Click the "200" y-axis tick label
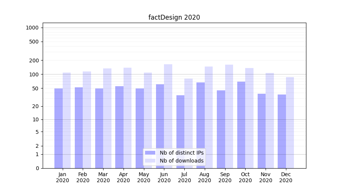 [34, 60]
